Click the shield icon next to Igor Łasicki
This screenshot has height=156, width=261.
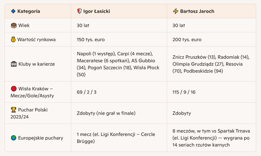79,11
